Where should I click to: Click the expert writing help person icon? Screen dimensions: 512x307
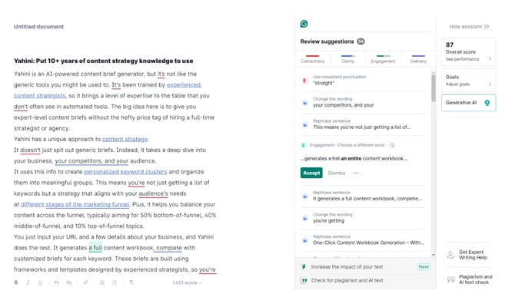pyautogui.click(x=450, y=255)
